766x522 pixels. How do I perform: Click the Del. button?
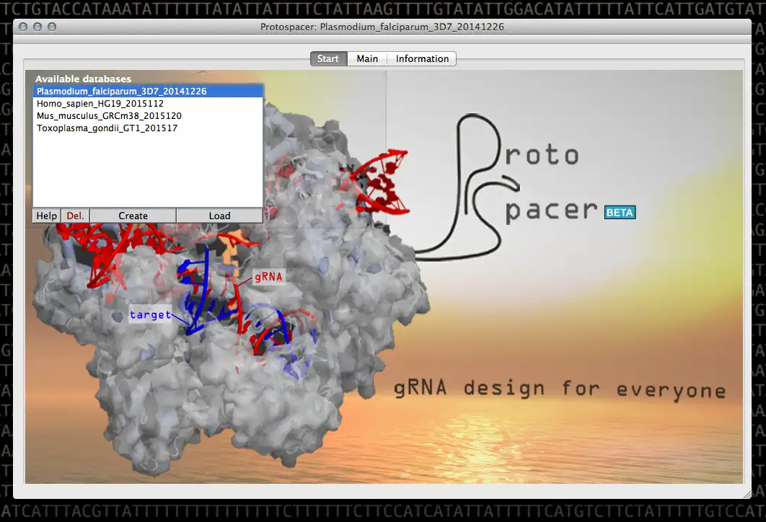[75, 216]
